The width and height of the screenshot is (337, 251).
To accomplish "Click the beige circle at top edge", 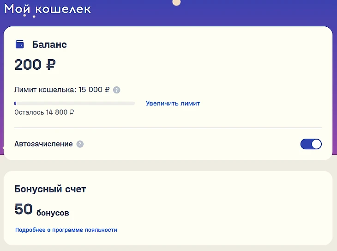I will [176, 2].
